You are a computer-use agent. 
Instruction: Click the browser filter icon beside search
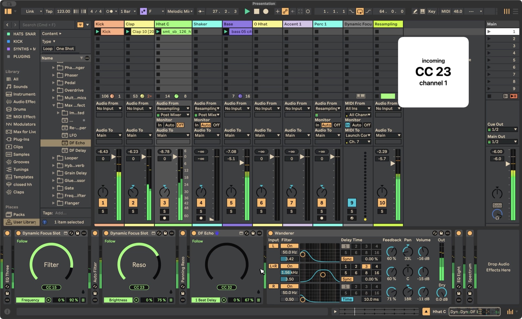tap(80, 25)
